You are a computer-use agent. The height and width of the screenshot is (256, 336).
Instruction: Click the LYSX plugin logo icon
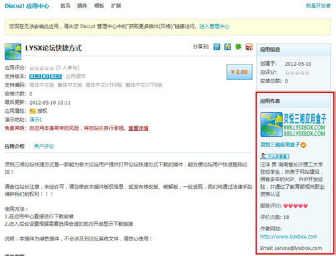pyautogui.click(x=13, y=52)
